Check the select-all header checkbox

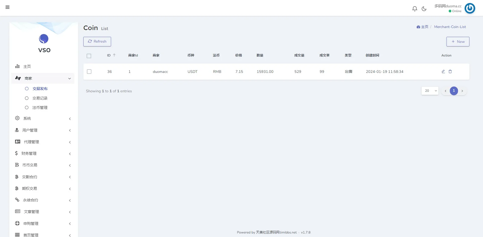tap(89, 56)
